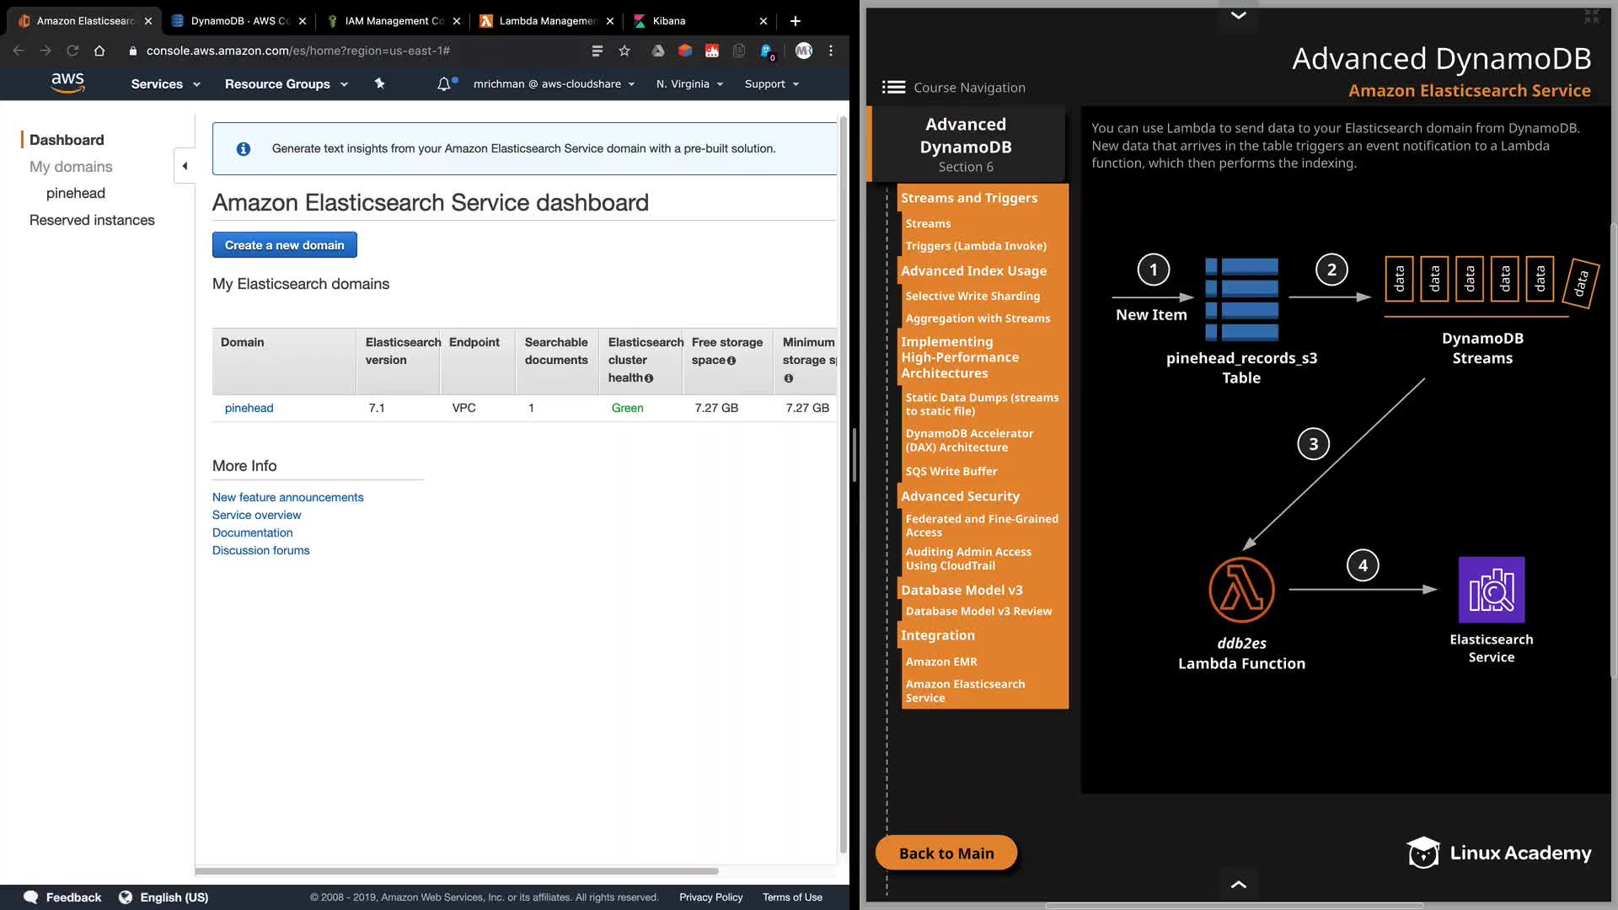The image size is (1618, 910).
Task: Expand the Services dropdown menu
Action: coord(165,83)
